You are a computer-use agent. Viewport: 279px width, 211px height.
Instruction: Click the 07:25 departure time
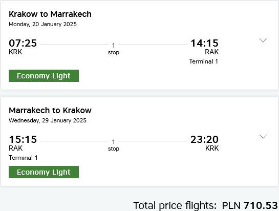point(23,43)
